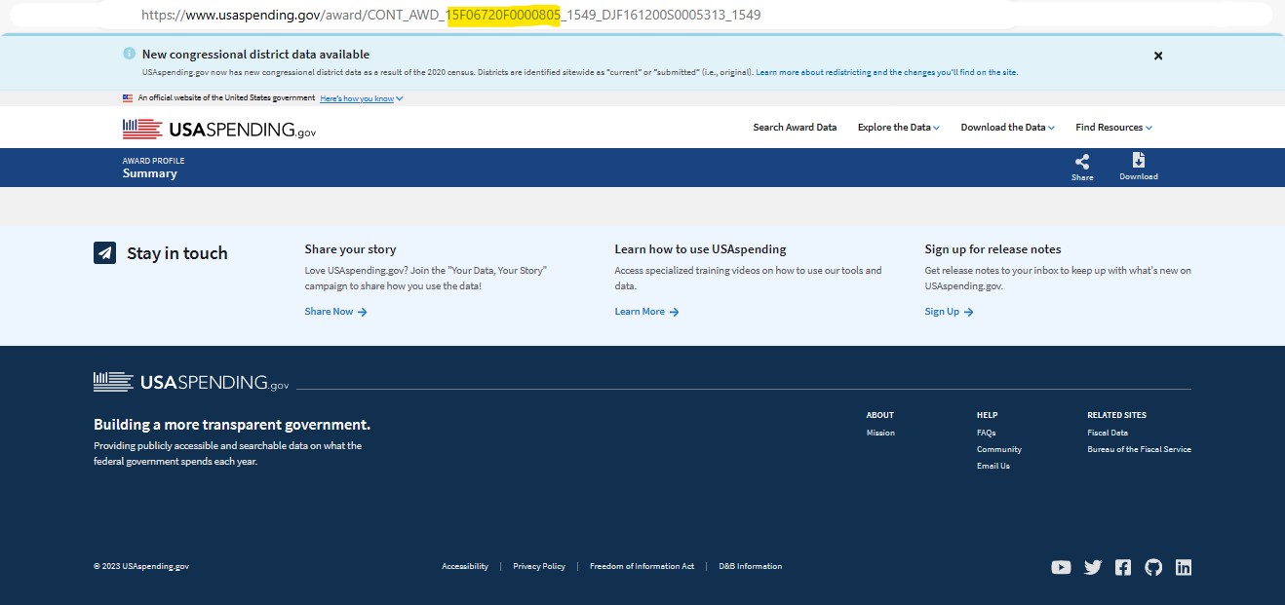Open the Accessibility footer link
The width and height of the screenshot is (1285, 605).
click(465, 566)
